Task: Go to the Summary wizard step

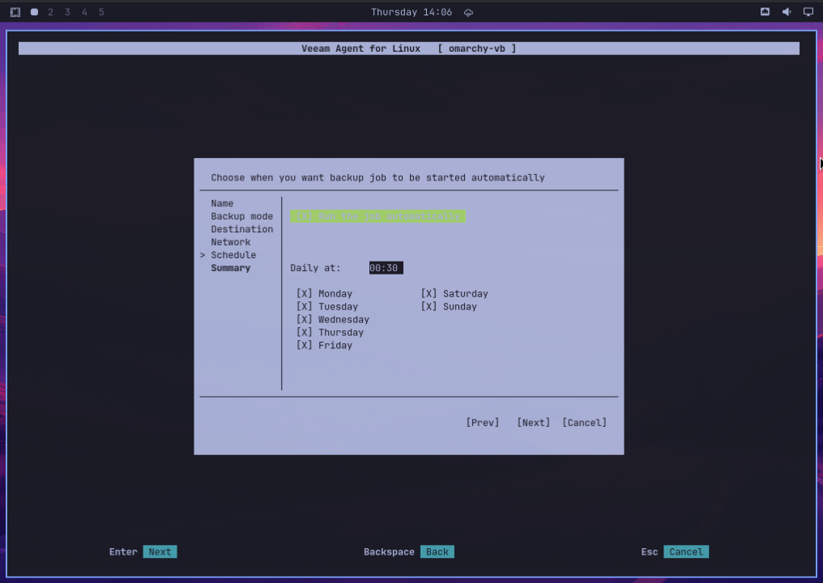Action: pyautogui.click(x=231, y=268)
